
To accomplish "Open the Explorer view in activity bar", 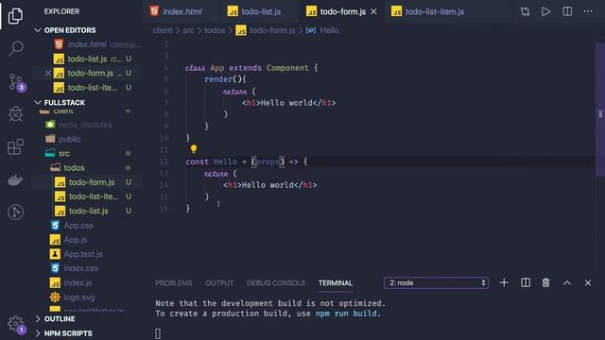I will (x=15, y=16).
